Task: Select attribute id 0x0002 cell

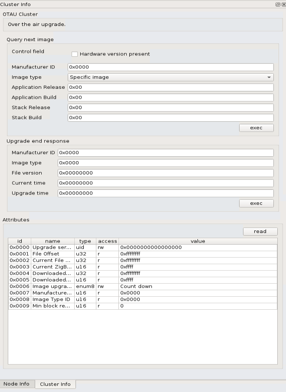Action: [x=20, y=260]
